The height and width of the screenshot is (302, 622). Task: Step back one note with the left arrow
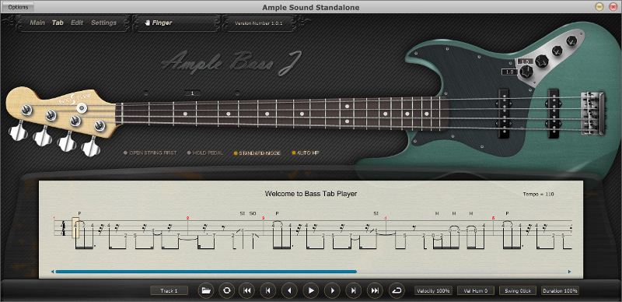[289, 290]
